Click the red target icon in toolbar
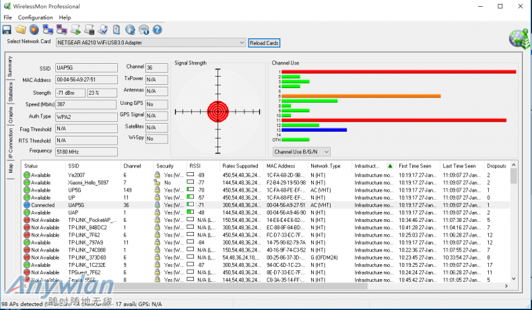The image size is (532, 310). tap(34, 30)
